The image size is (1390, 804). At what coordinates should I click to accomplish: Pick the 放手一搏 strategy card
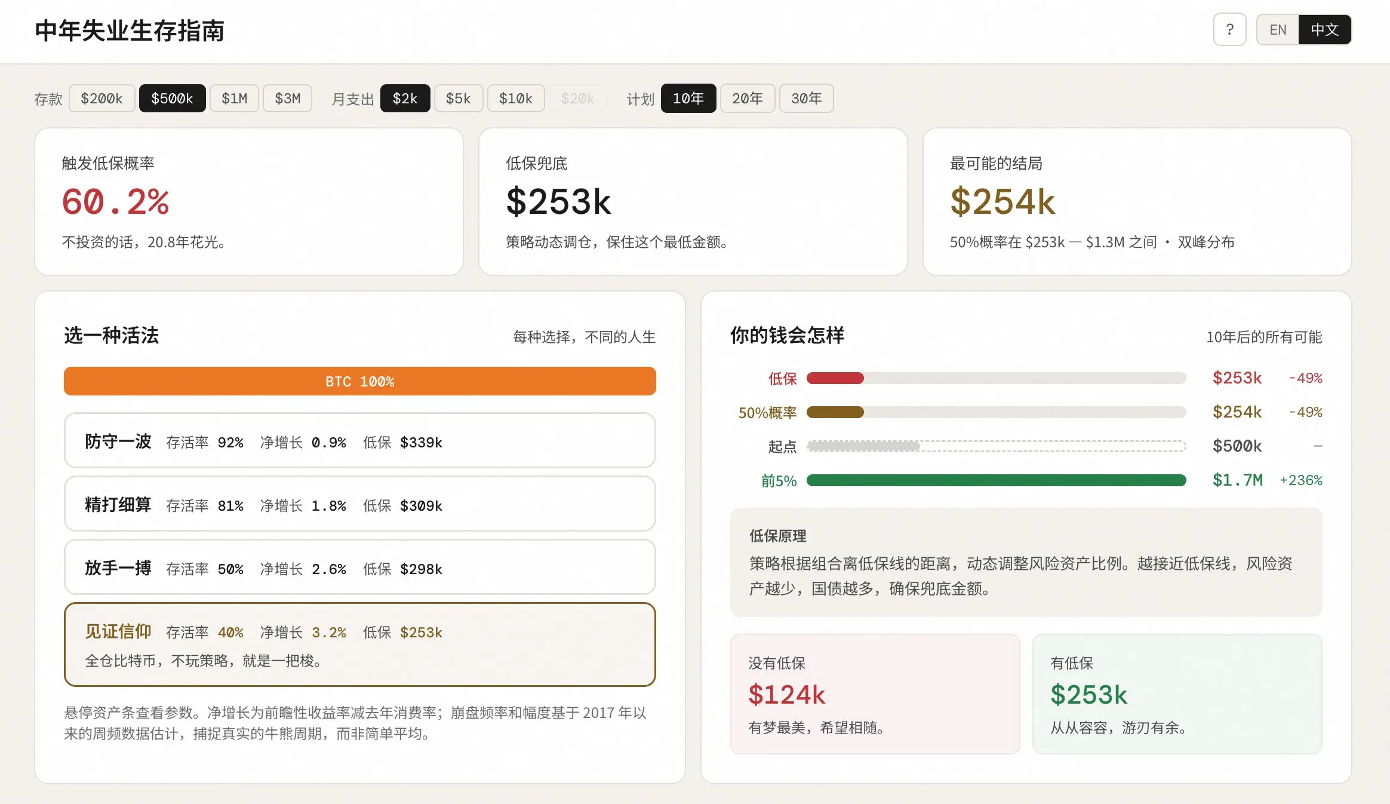click(359, 567)
